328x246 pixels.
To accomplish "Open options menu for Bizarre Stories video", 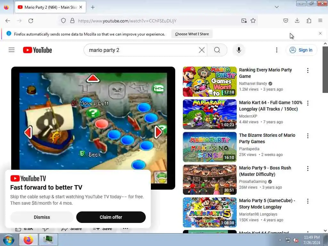I will (x=308, y=136).
